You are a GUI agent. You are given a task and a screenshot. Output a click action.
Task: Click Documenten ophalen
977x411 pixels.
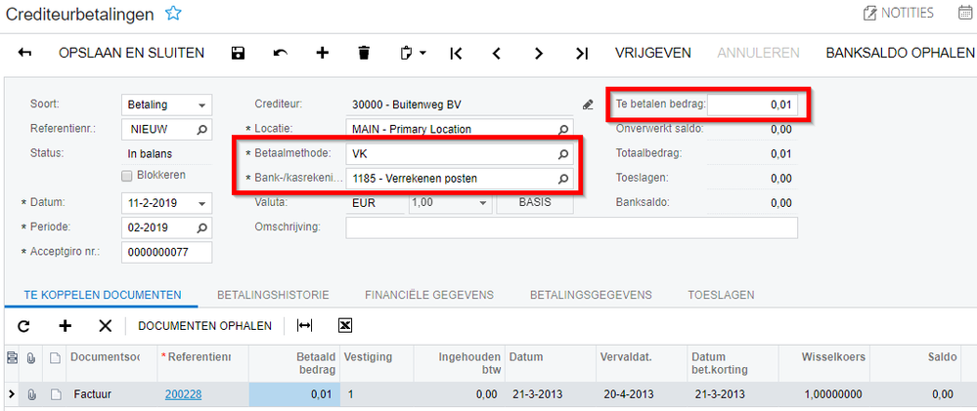(205, 325)
